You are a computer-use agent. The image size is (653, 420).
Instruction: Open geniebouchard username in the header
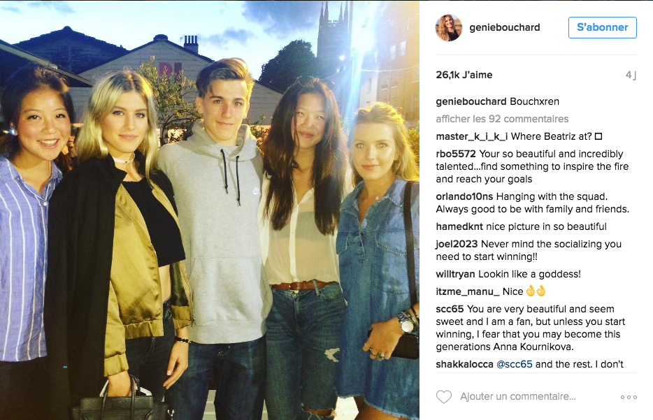point(504,27)
